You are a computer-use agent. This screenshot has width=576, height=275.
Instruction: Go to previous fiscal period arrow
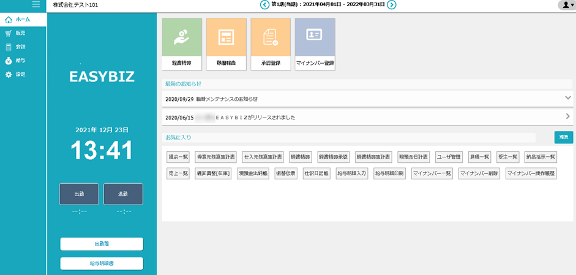264,5
